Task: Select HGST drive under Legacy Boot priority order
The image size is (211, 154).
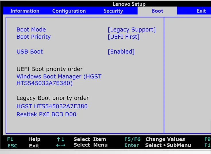Action: [52, 106]
